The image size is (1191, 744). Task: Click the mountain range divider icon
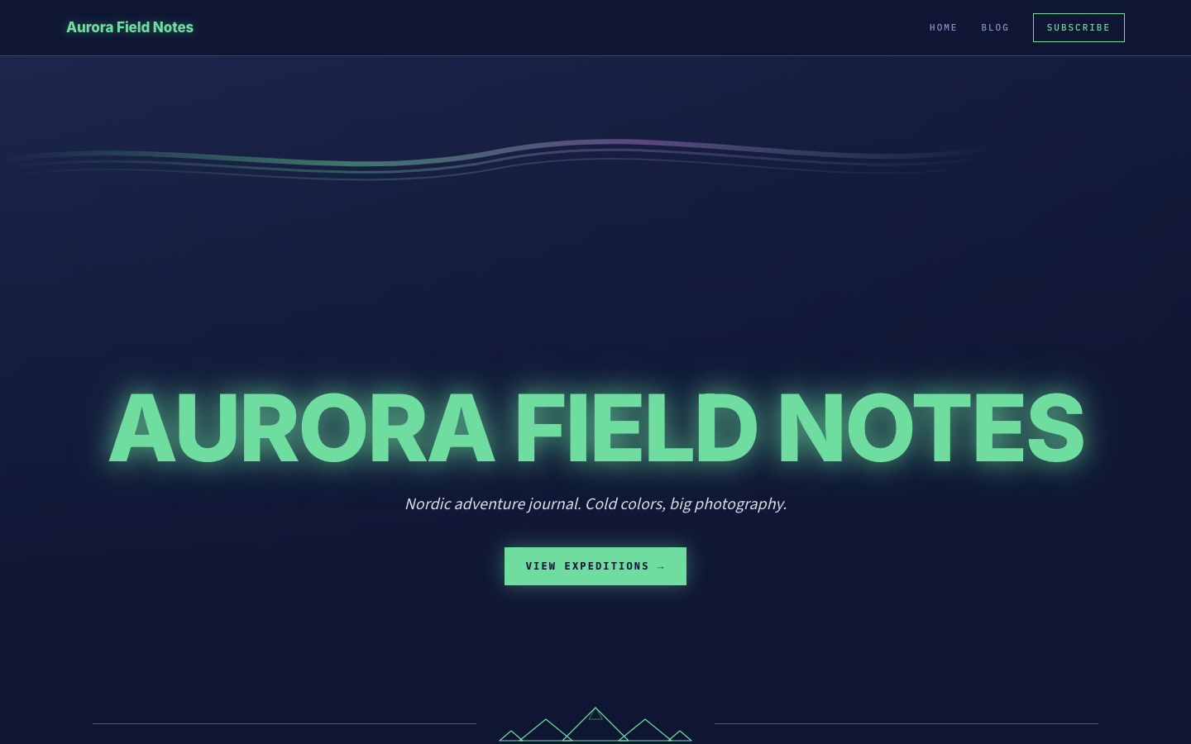[595, 724]
